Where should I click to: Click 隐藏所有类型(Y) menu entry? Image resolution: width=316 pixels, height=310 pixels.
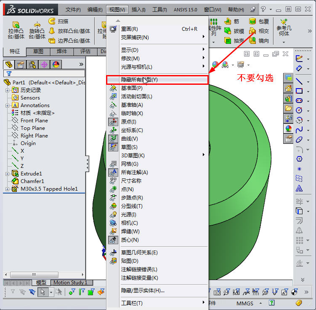pos(139,80)
